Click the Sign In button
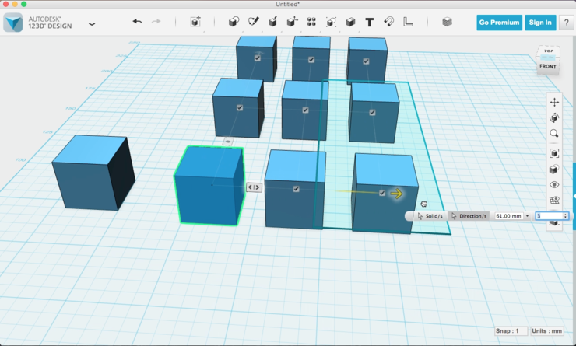This screenshot has width=576, height=346. click(x=540, y=23)
